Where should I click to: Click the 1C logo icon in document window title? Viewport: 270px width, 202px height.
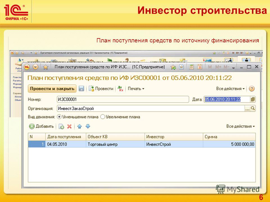(27, 67)
